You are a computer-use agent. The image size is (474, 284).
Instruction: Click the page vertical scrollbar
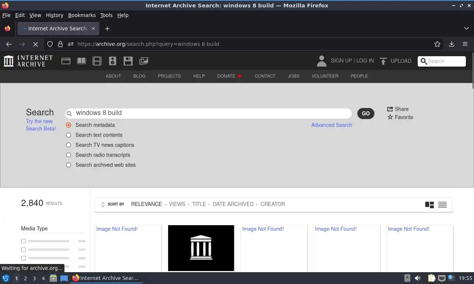click(473, 70)
